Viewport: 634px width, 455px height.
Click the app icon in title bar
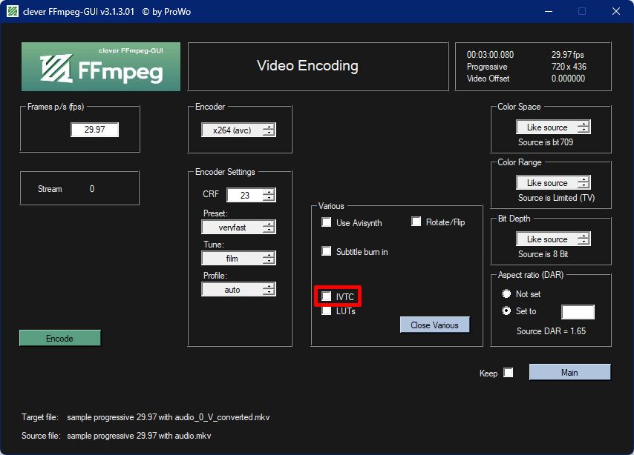[x=13, y=11]
